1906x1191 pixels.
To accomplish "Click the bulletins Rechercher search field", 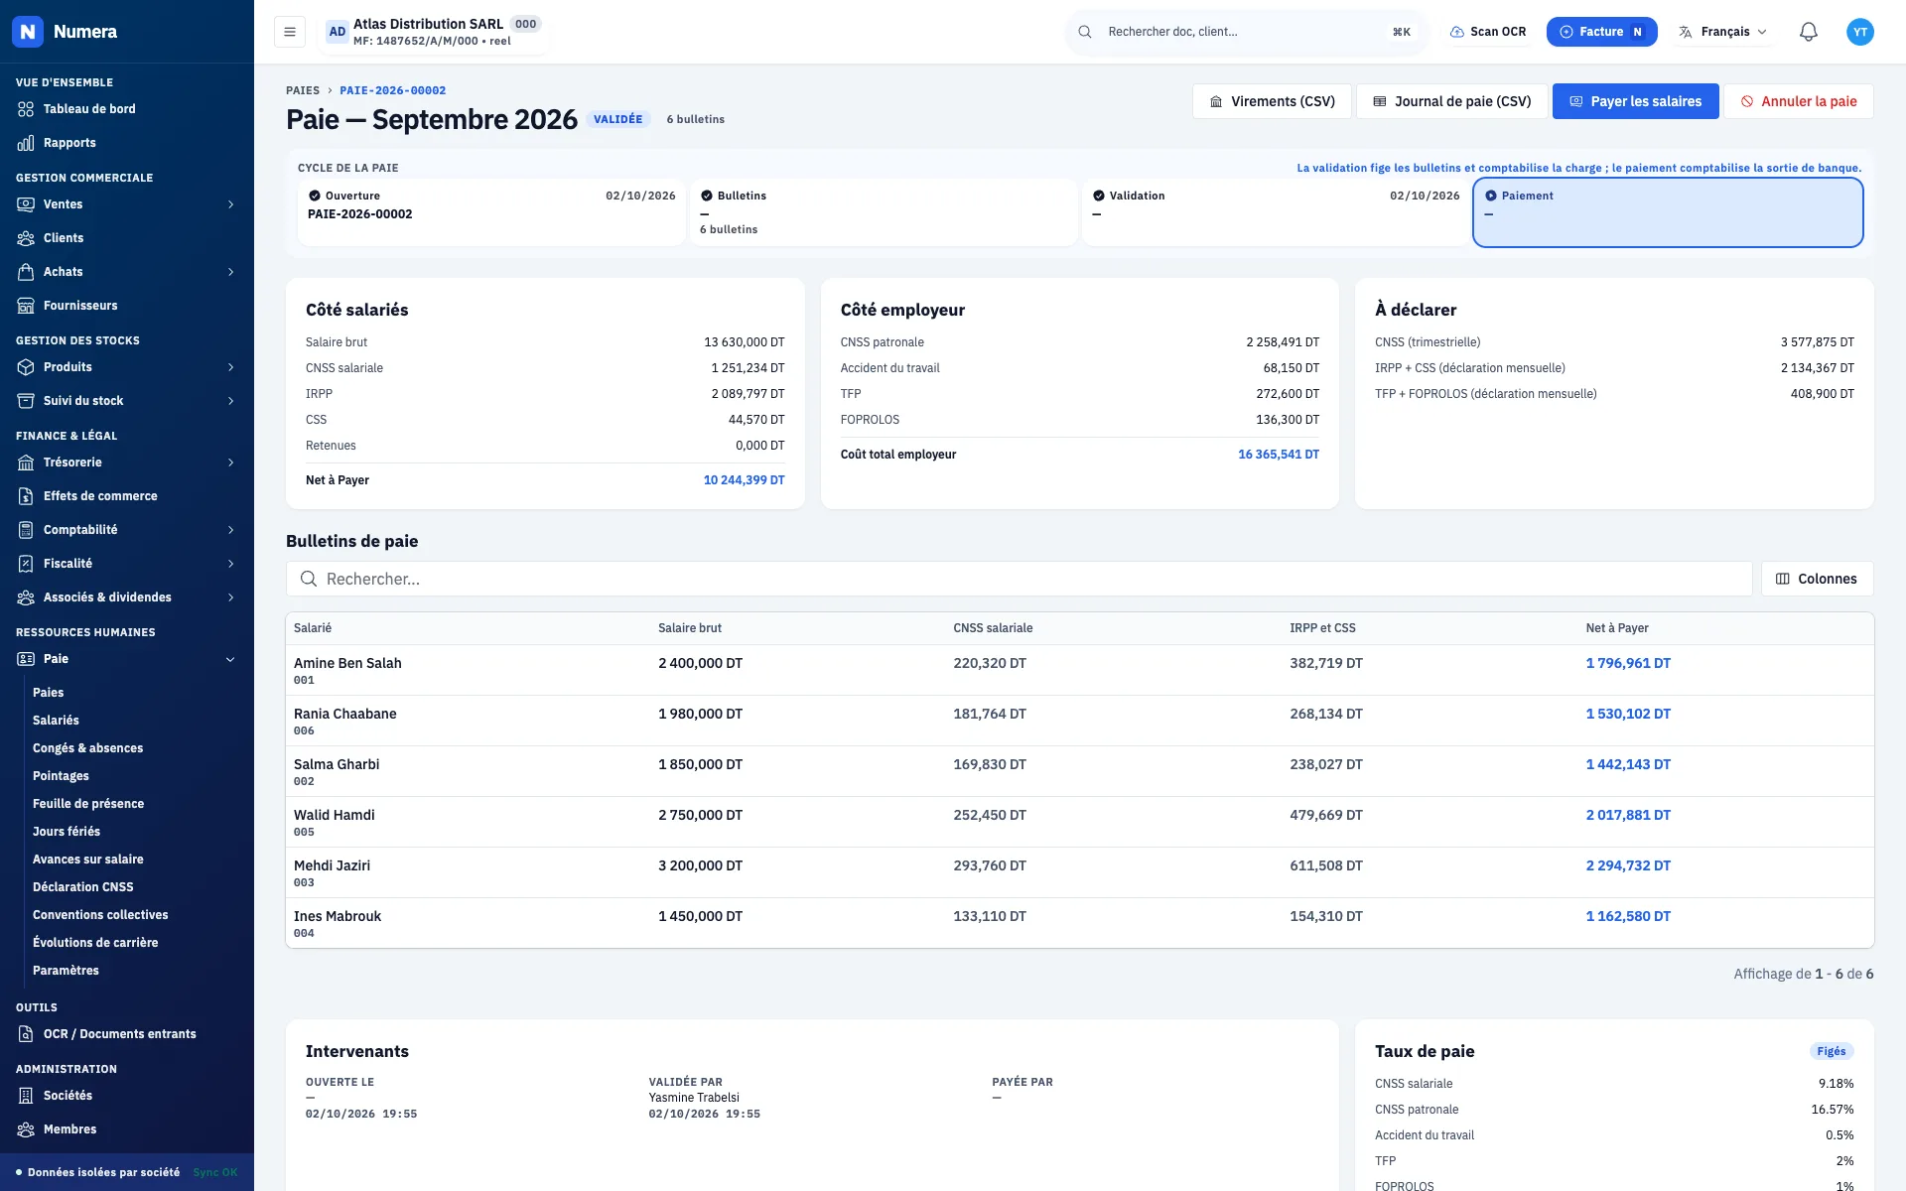I will [1019, 579].
